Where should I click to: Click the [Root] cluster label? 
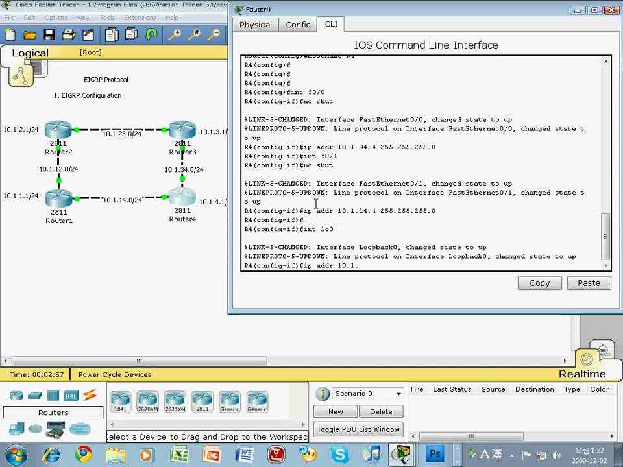(91, 53)
